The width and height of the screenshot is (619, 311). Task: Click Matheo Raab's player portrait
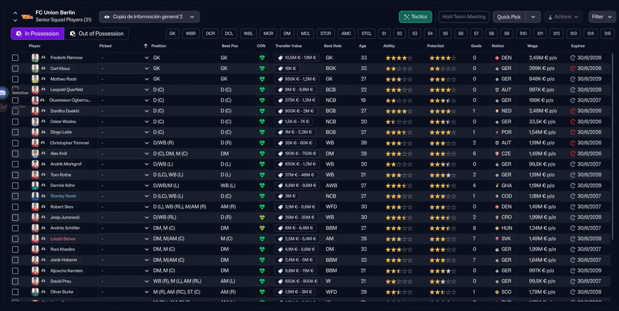click(x=35, y=79)
